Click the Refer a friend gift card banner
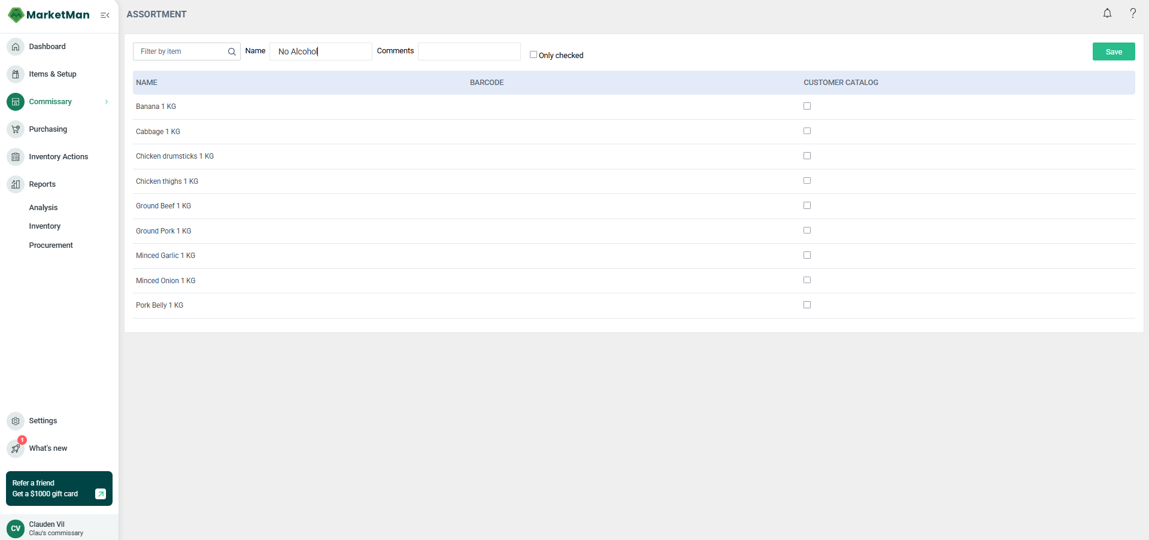The width and height of the screenshot is (1149, 540). pyautogui.click(x=59, y=489)
